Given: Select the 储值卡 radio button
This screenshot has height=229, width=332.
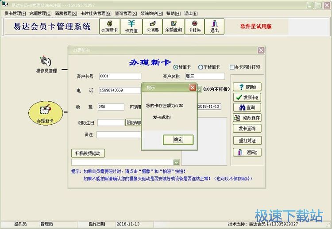Looking at the screenshot, I should tap(176, 67).
